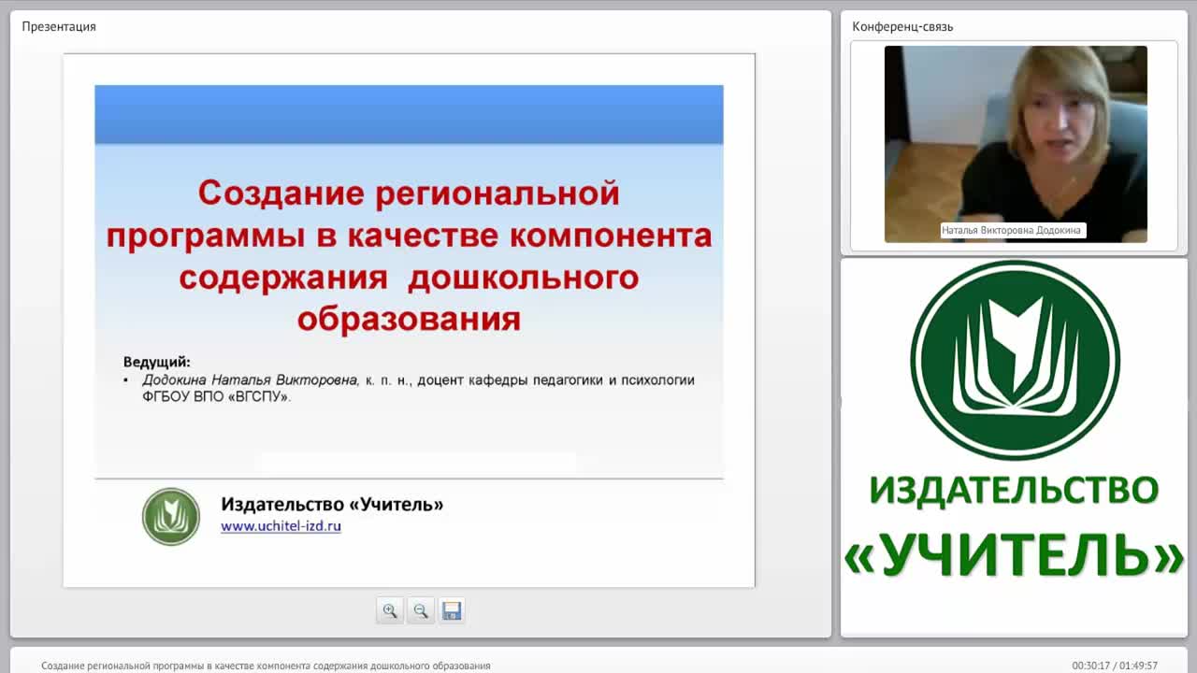Zoom out of the presentation slide

[x=421, y=610]
